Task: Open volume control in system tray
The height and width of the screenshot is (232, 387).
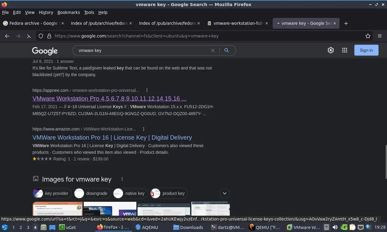Action: [x=335, y=227]
